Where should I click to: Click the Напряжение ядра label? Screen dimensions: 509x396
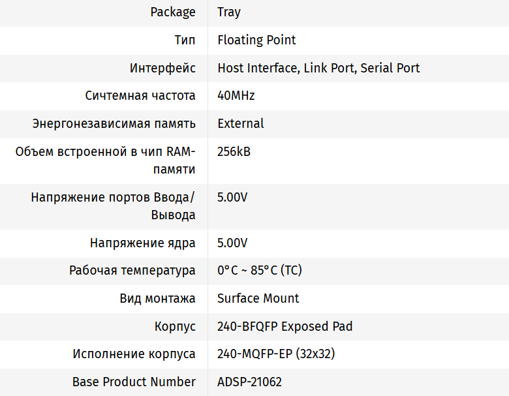pyautogui.click(x=142, y=243)
